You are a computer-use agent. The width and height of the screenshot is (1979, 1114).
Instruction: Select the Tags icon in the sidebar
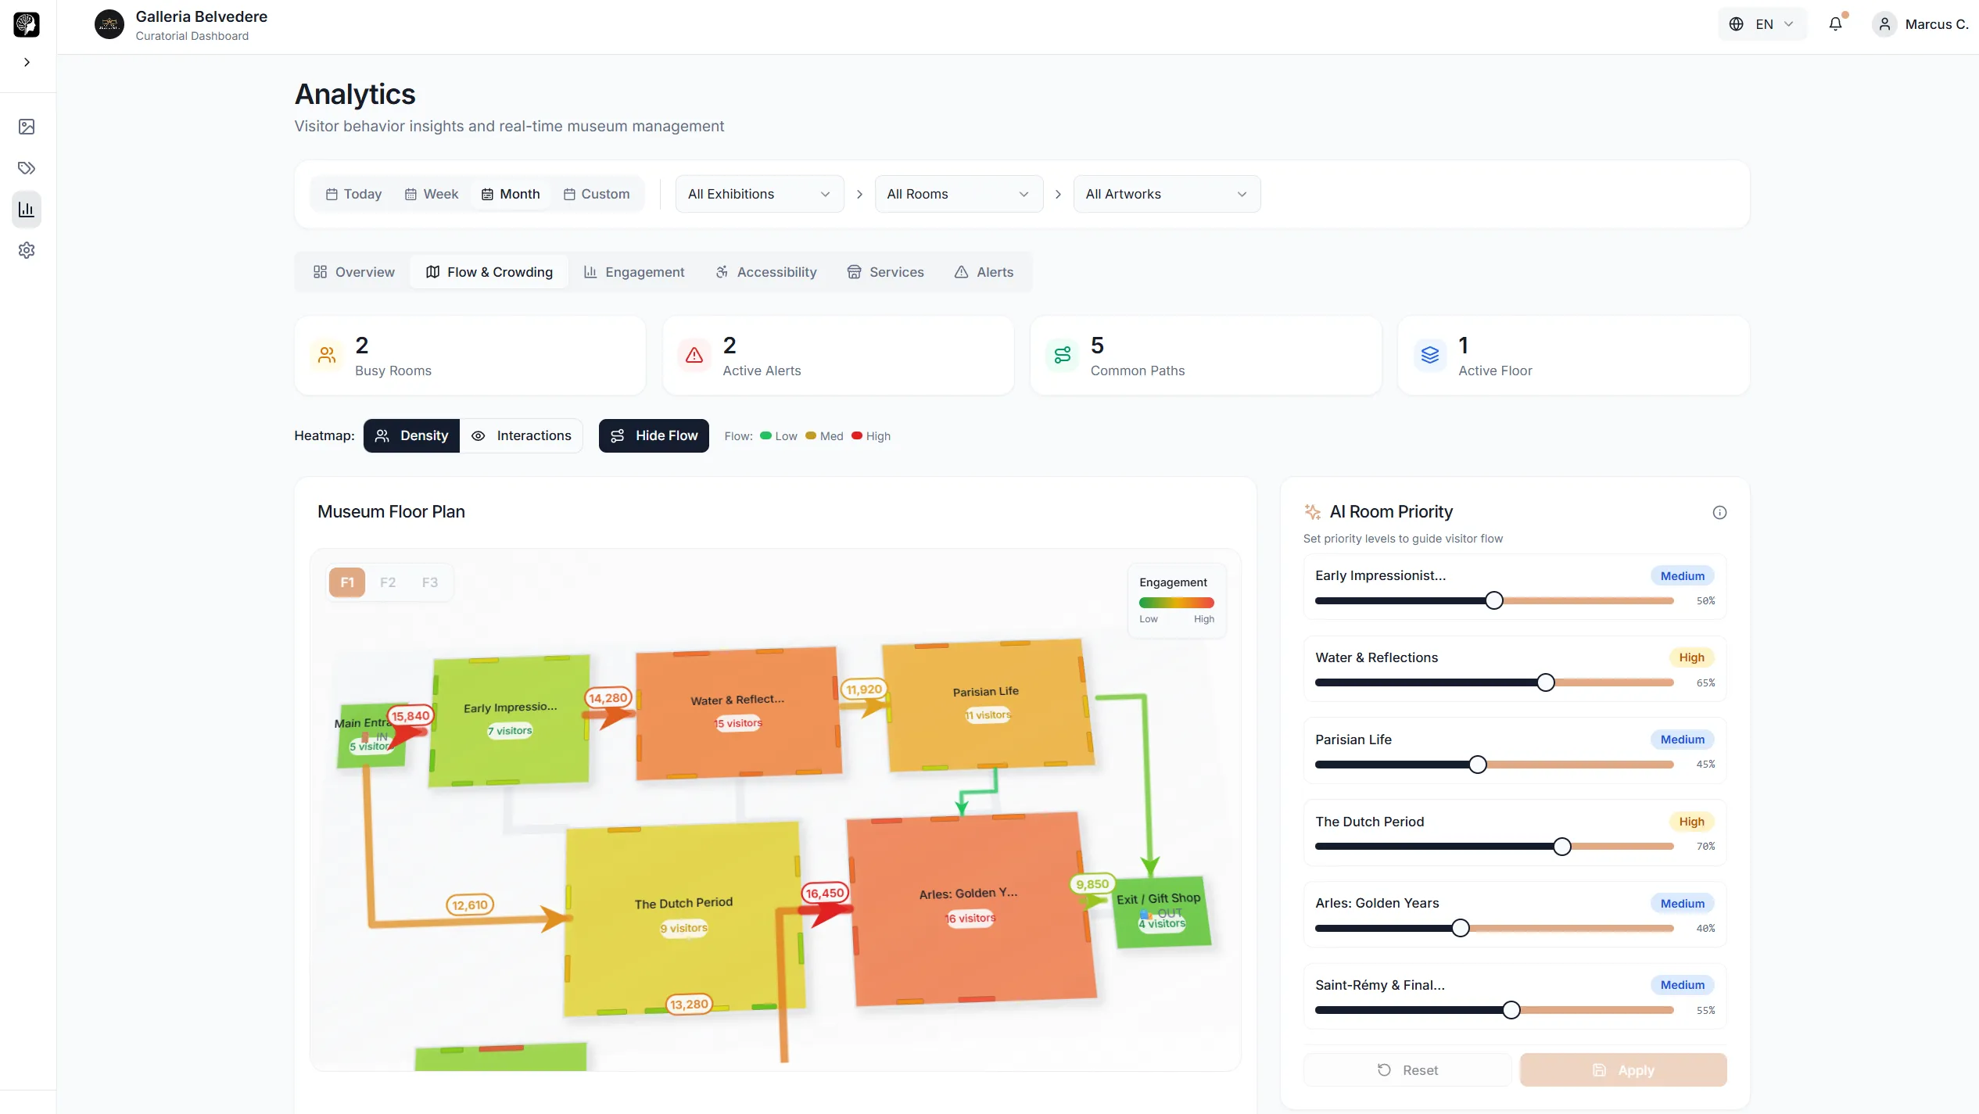coord(27,168)
